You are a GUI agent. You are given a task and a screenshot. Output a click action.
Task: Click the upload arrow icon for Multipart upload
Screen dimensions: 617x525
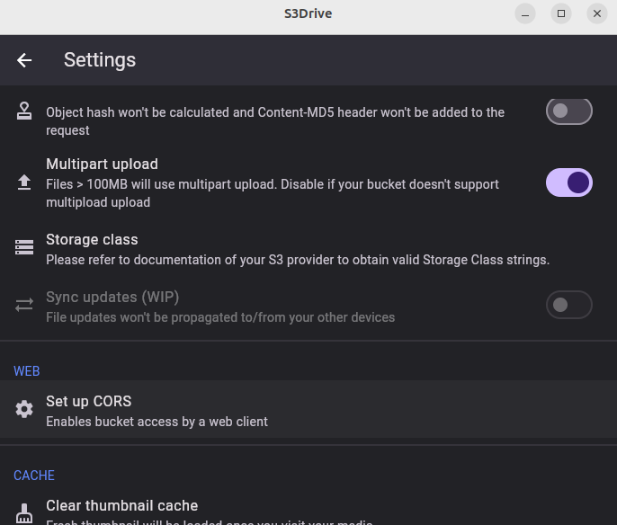(x=24, y=182)
